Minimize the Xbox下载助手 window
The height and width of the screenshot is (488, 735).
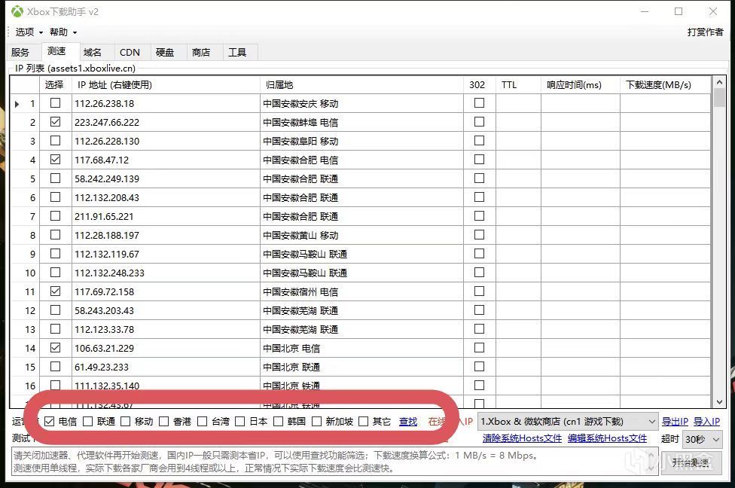point(645,11)
